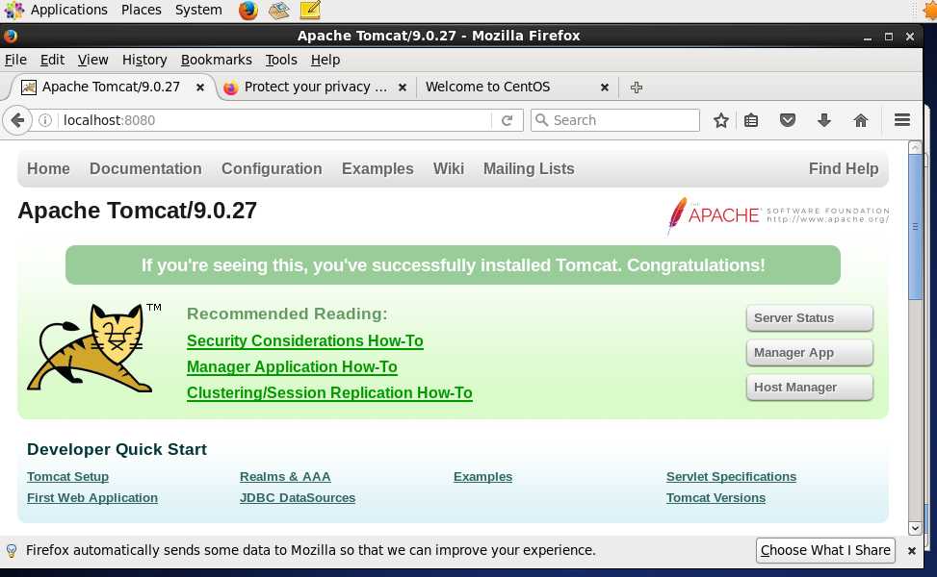Click the Tomcat cat logo image
Viewport: 937px width, 577px height.
93,348
